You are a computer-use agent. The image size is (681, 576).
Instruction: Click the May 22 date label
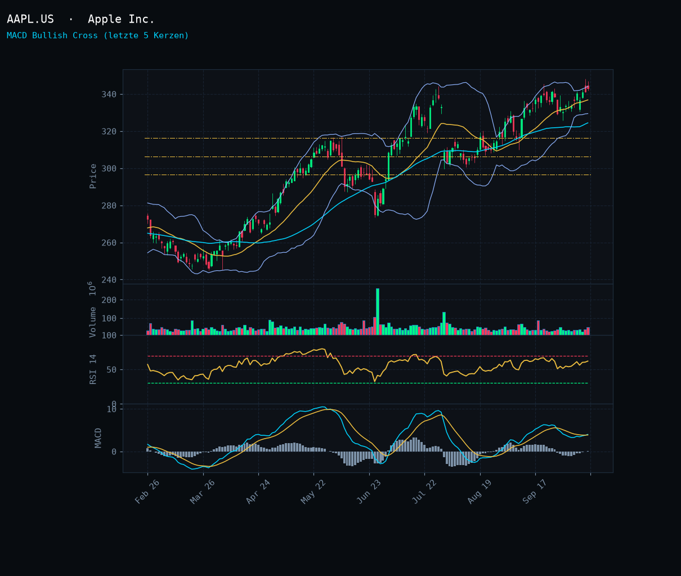pos(313,492)
